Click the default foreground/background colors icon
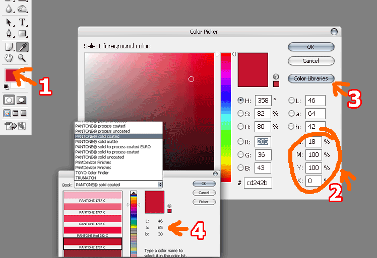Viewport: 377px width, 258px height. tap(7, 87)
